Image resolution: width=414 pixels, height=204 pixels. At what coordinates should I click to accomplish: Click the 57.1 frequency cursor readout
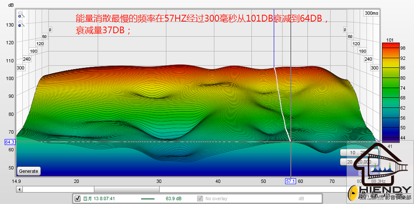coord(291,181)
